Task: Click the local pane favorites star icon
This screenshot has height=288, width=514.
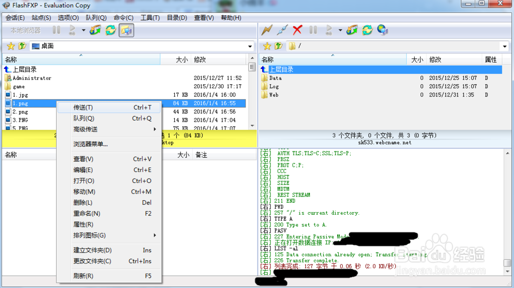Action: coord(11,46)
